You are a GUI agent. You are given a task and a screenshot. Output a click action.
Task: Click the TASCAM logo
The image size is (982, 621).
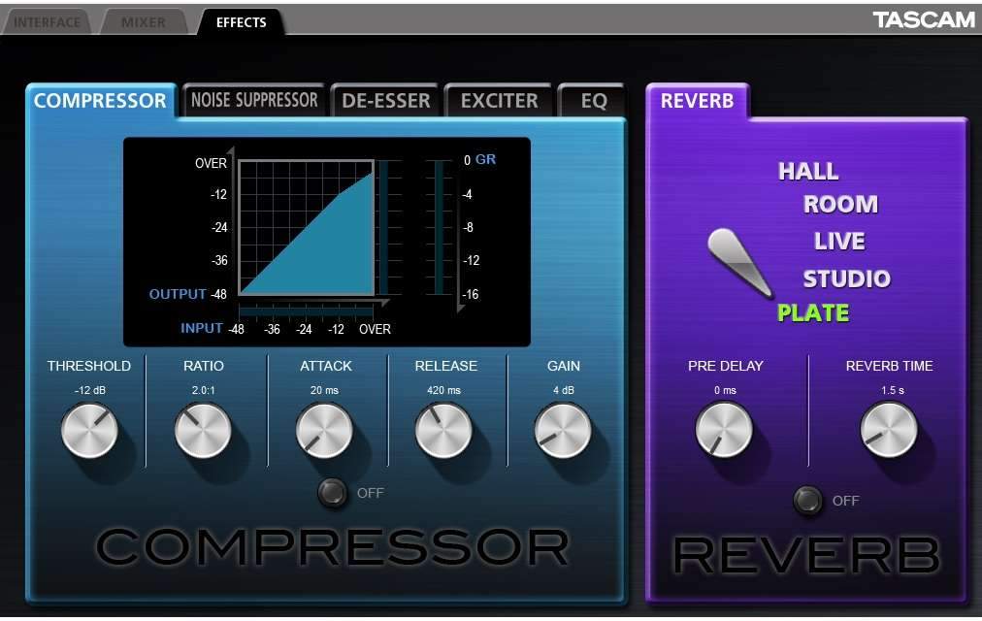coord(924,20)
